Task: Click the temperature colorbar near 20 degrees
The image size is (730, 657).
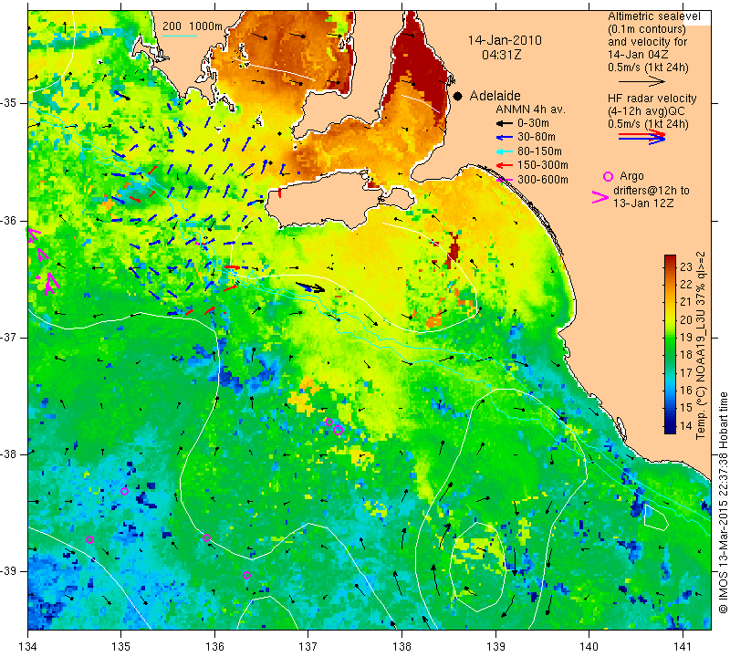Action: 670,320
